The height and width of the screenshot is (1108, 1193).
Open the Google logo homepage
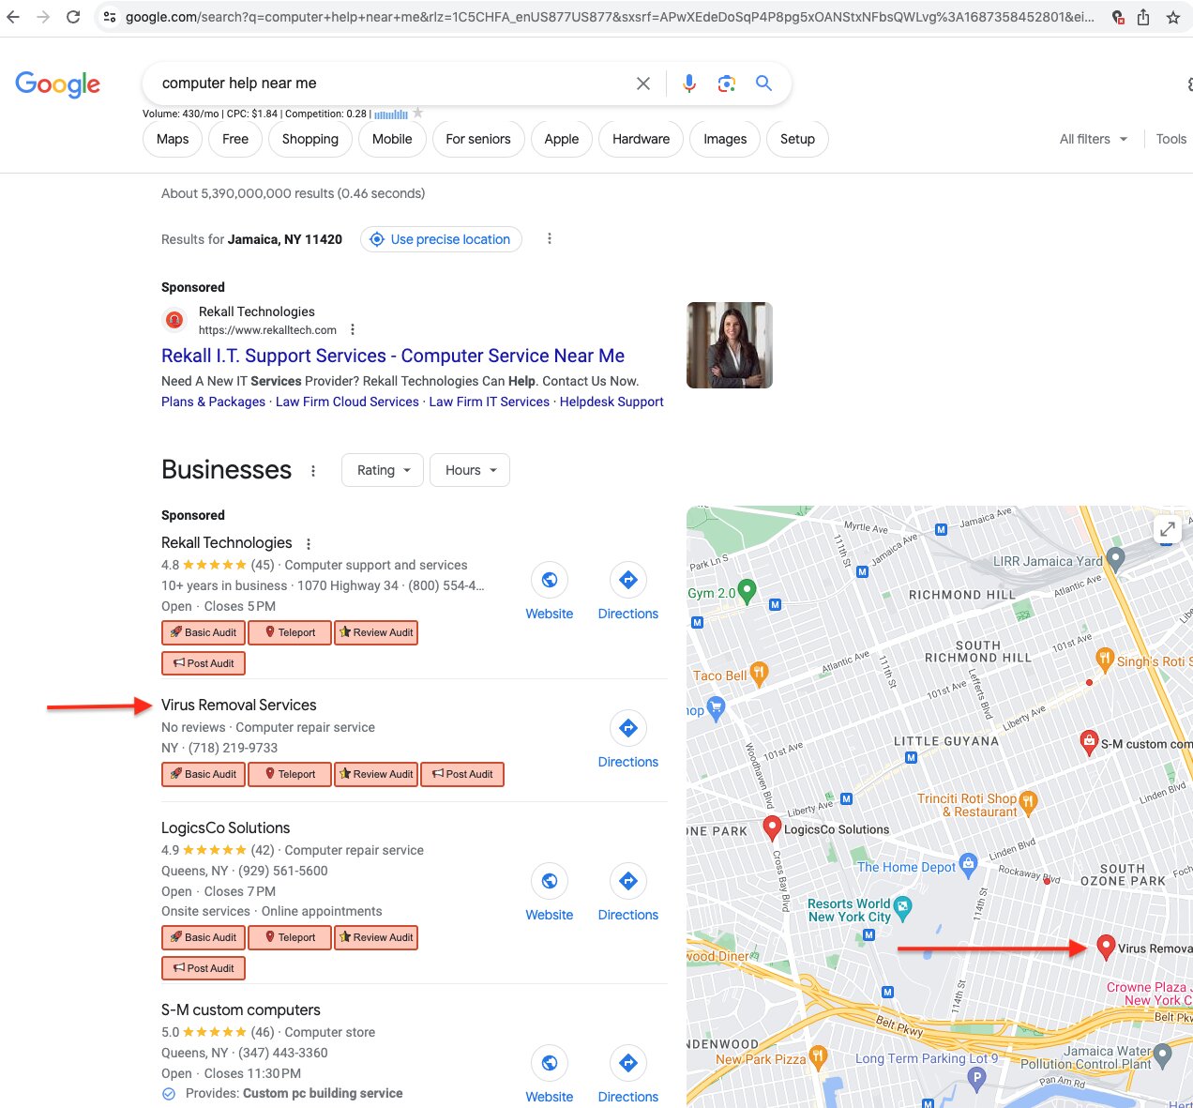[58, 84]
